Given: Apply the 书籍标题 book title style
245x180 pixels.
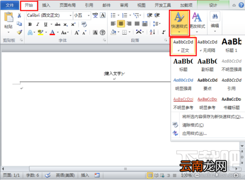Looking at the screenshot, I should tap(231, 103).
